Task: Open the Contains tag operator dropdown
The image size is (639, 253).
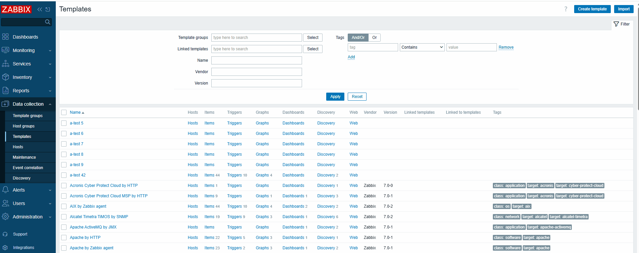Action: (422, 47)
